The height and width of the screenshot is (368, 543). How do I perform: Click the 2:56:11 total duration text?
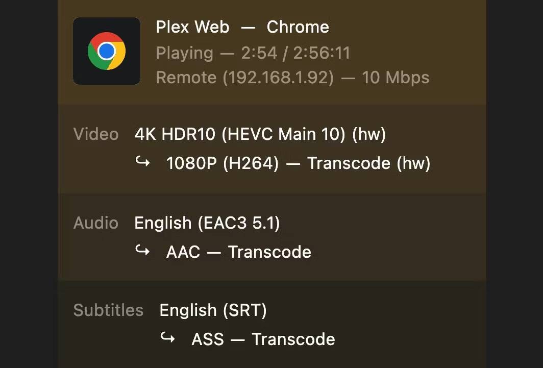[322, 53]
